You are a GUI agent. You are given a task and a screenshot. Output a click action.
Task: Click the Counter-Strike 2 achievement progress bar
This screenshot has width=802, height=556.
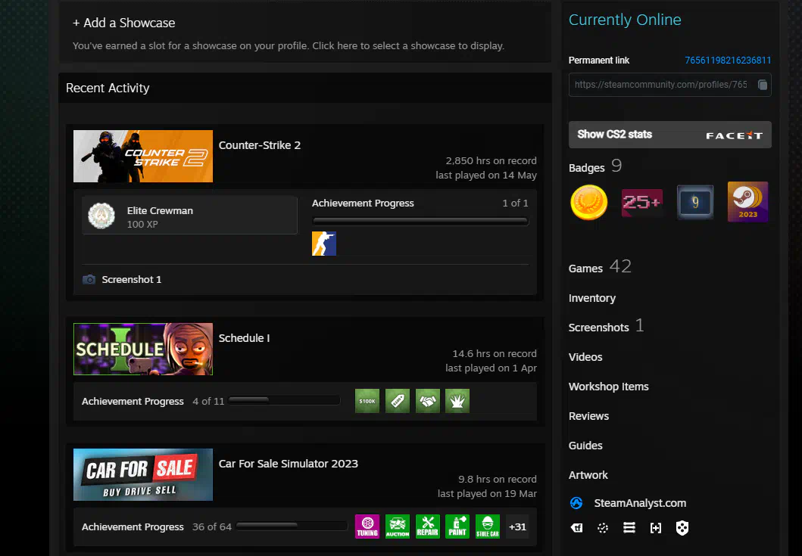420,221
